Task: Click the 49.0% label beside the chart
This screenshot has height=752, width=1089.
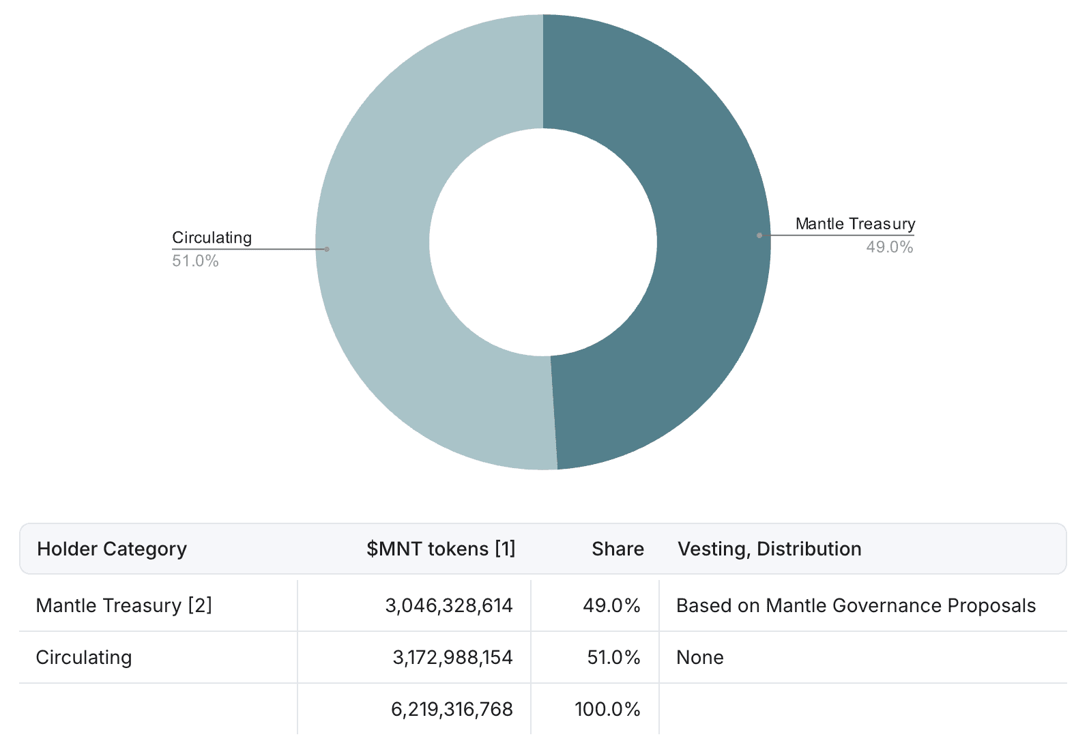Action: coord(890,247)
